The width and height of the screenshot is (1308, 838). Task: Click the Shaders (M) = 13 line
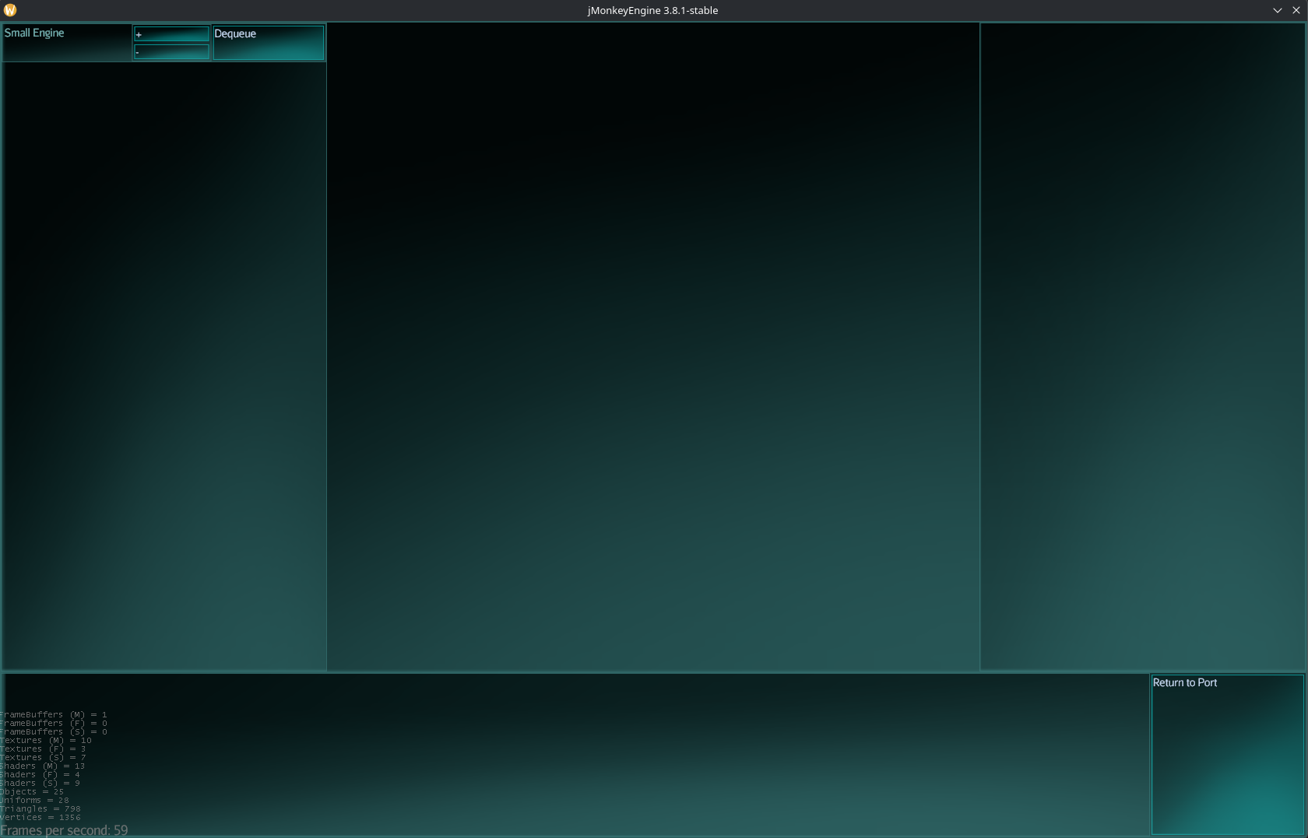[42, 766]
